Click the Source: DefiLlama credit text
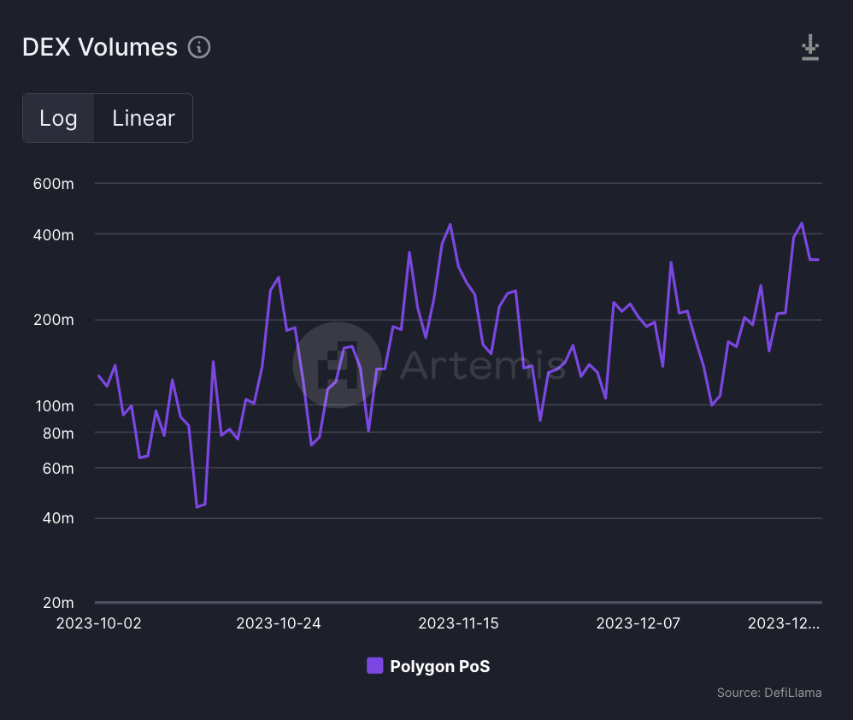 tap(768, 693)
